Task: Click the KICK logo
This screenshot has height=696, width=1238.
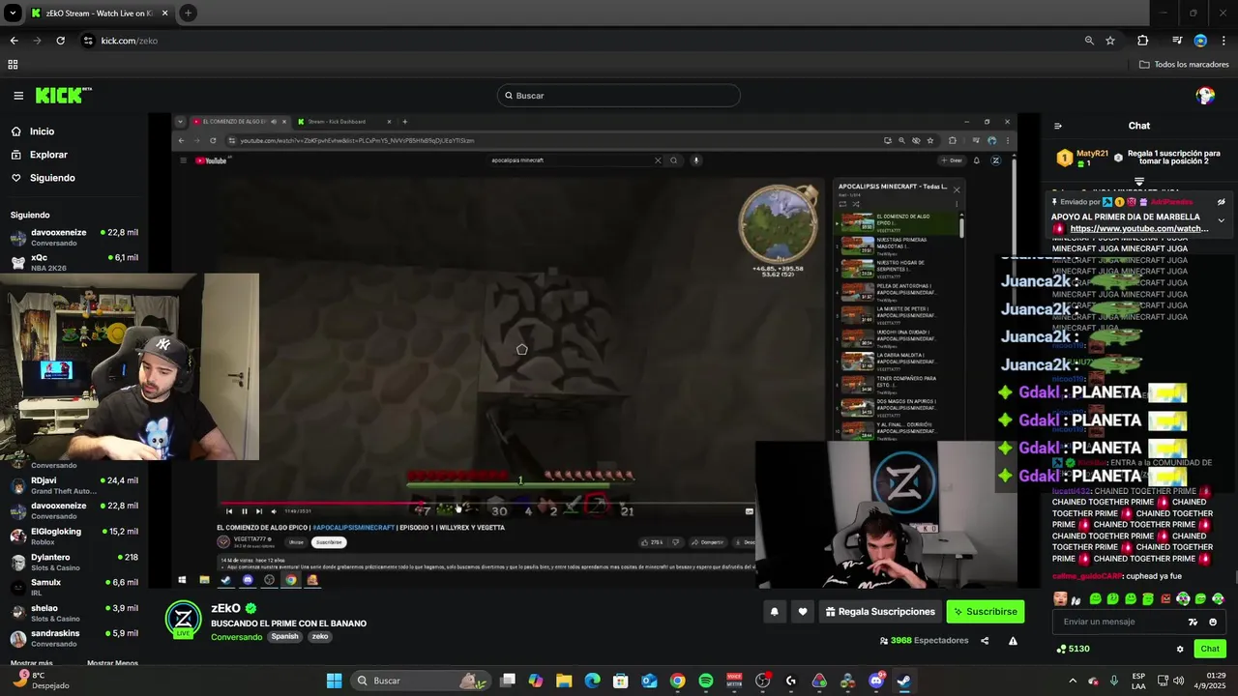Action: click(x=63, y=96)
